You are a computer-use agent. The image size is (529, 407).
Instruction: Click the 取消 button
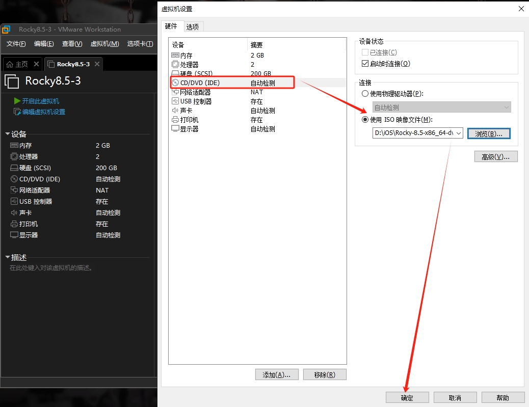click(x=455, y=397)
